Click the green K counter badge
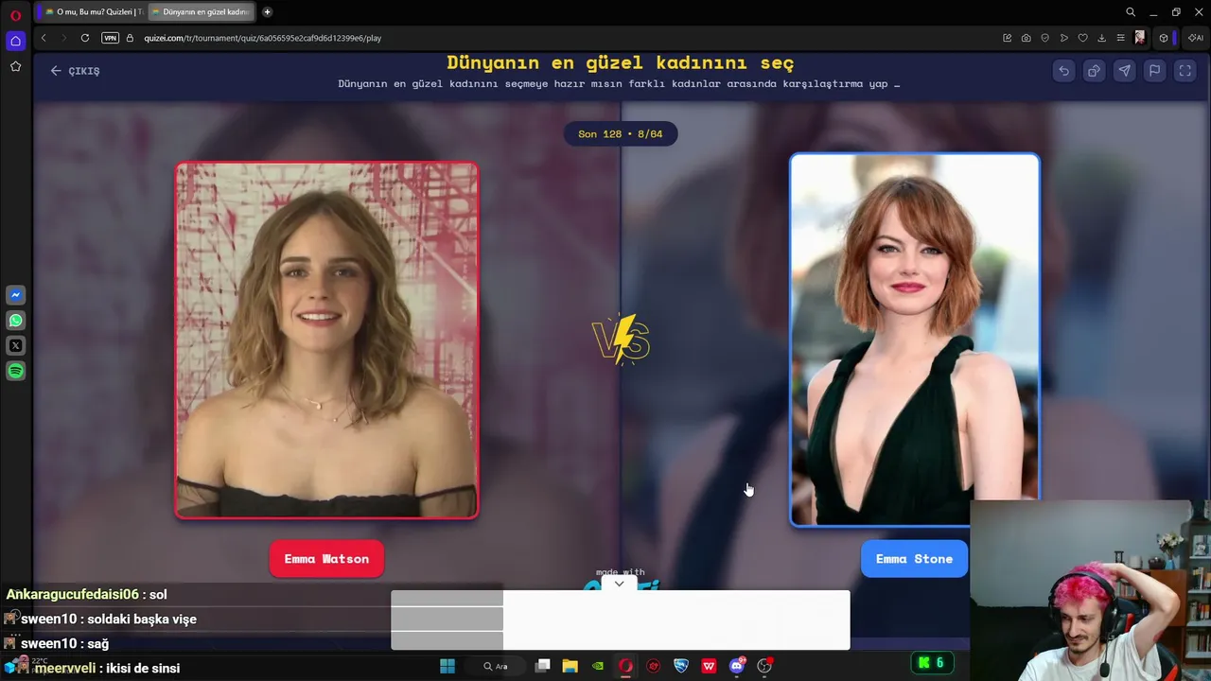The image size is (1211, 681). tap(931, 663)
